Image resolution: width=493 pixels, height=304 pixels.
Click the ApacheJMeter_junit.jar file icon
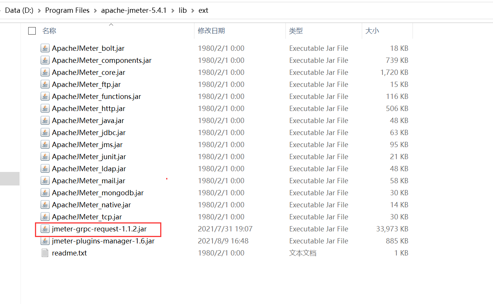coord(45,157)
